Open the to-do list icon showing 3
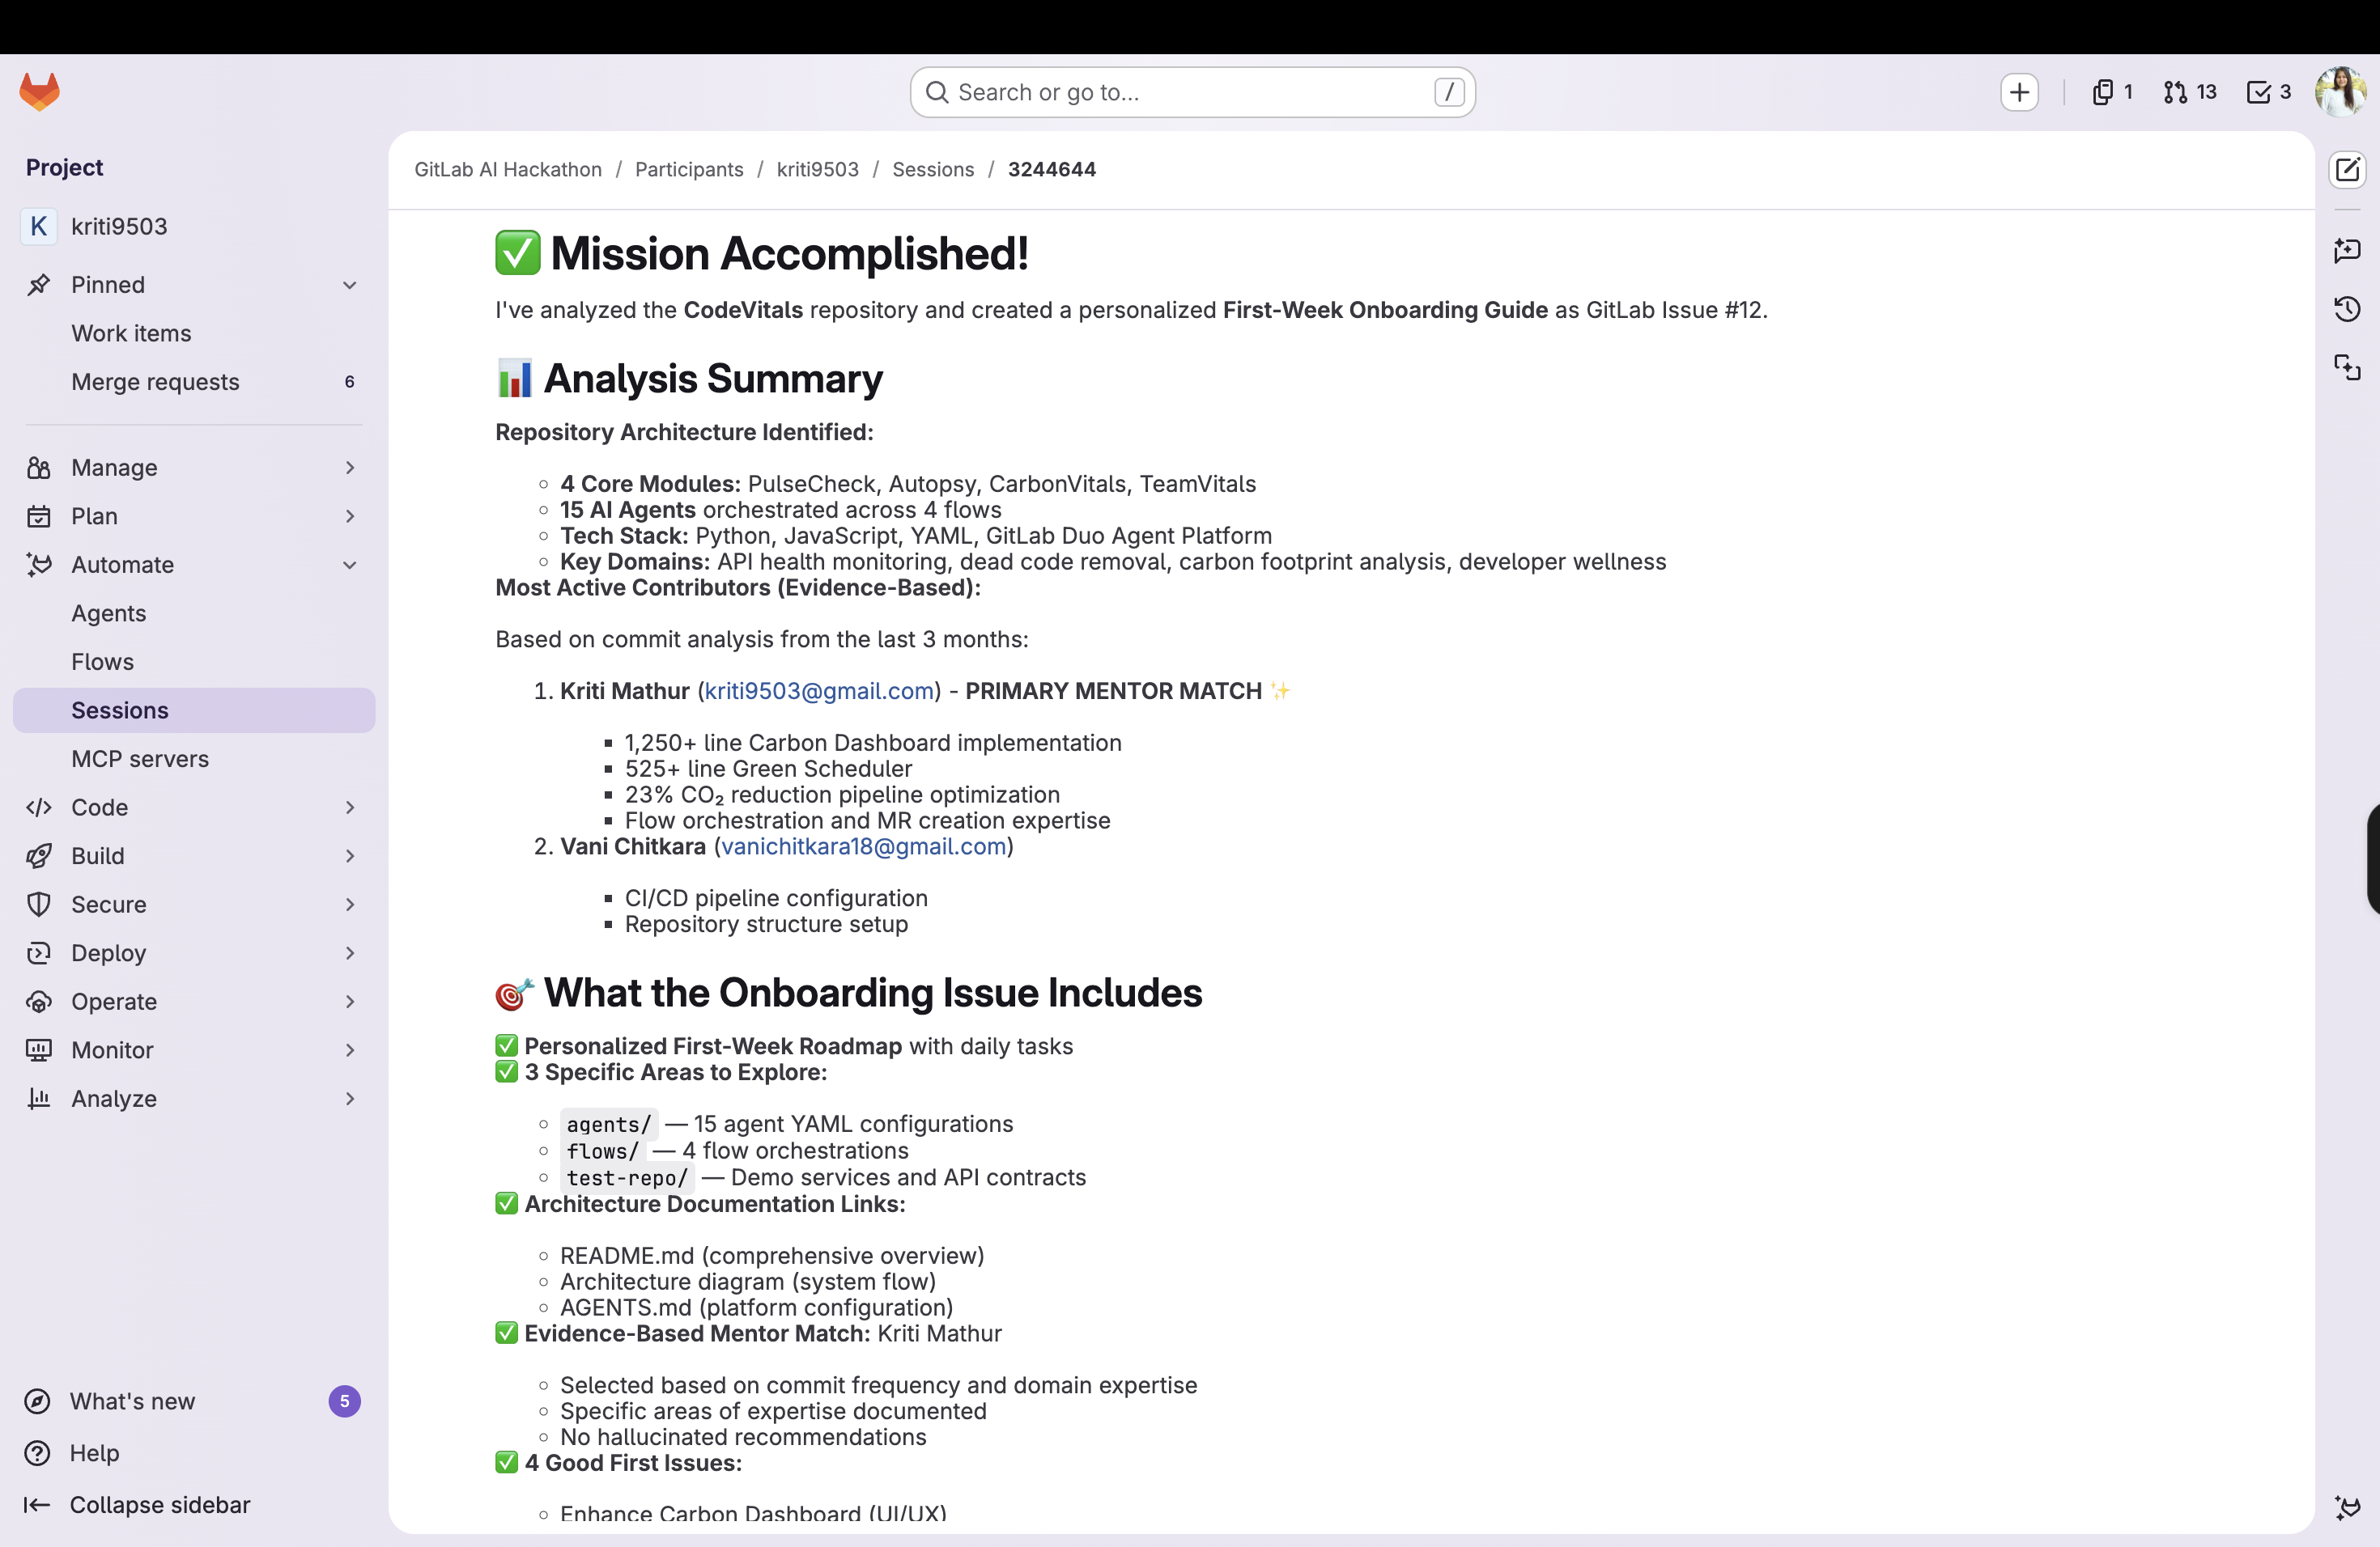The height and width of the screenshot is (1547, 2380). pos(2268,92)
